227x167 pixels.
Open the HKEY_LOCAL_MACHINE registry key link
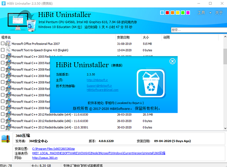(99, 153)
